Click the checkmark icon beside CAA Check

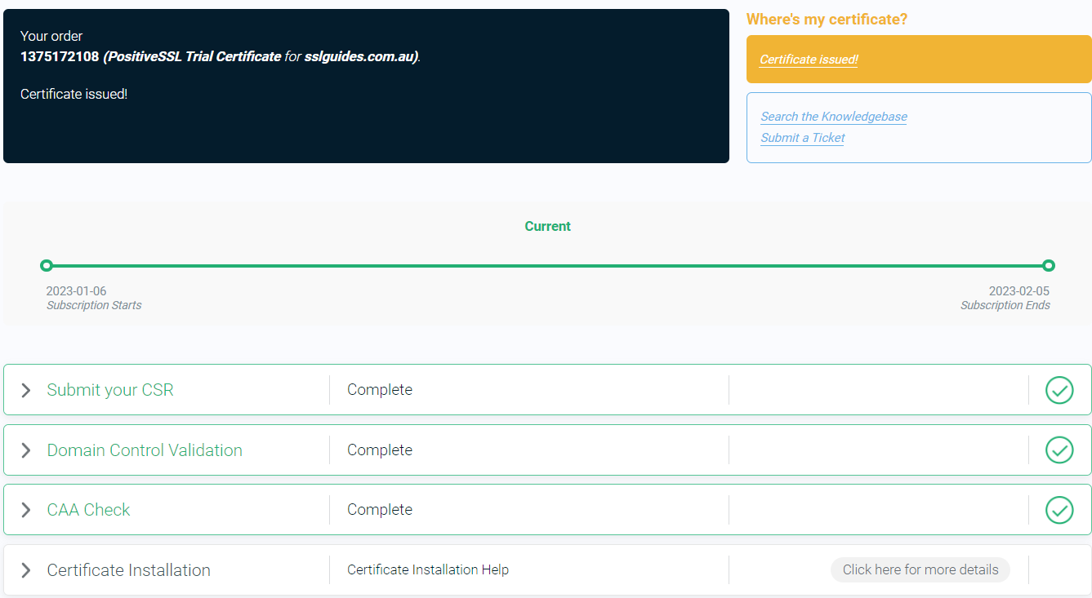[1059, 510]
